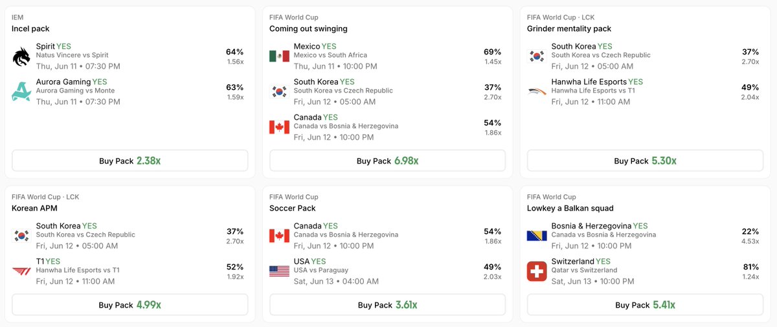This screenshot has width=777, height=327.
Task: Click Canada flag in Soccer Pack
Action: pyautogui.click(x=279, y=236)
